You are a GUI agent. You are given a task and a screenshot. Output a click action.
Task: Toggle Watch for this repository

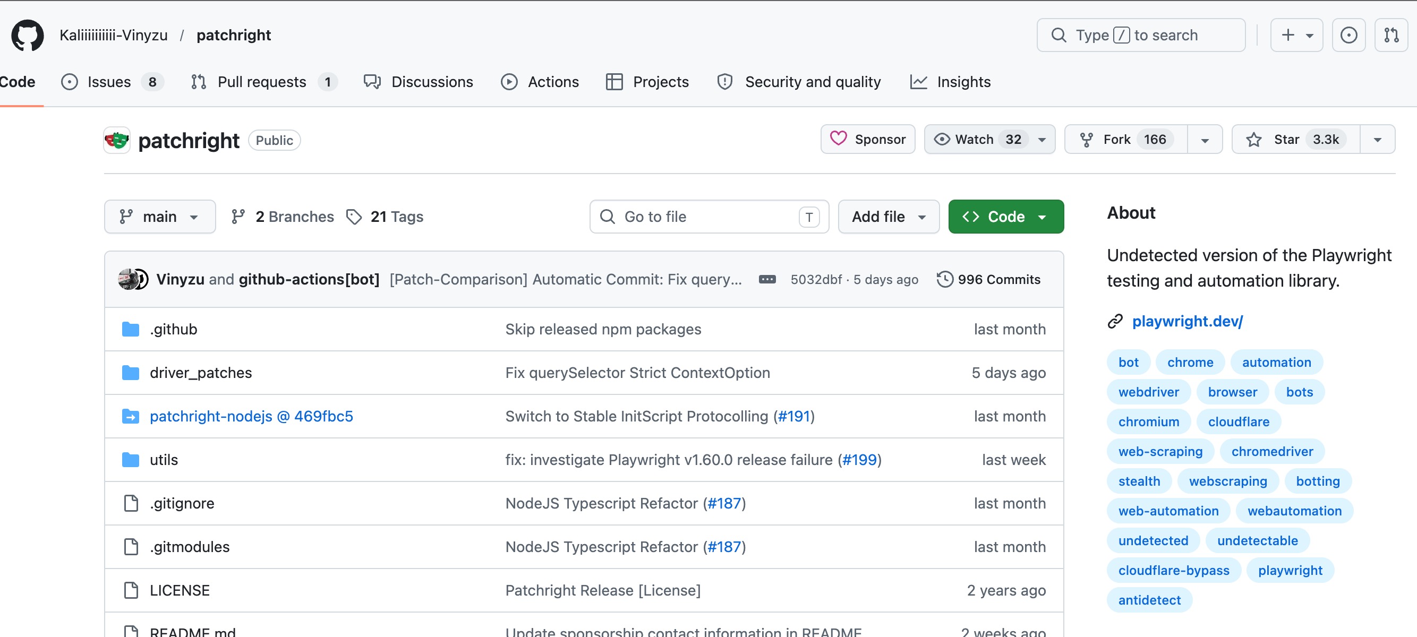coord(989,140)
